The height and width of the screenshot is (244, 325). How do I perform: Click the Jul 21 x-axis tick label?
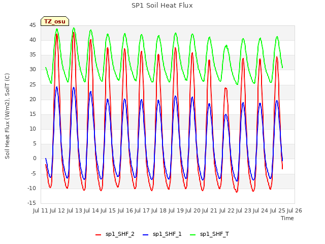tap(210, 210)
